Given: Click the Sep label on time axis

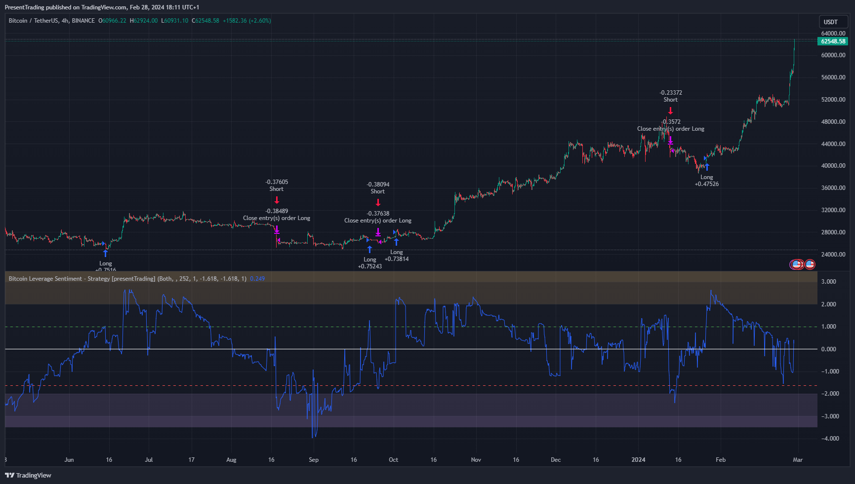Looking at the screenshot, I should [x=314, y=460].
